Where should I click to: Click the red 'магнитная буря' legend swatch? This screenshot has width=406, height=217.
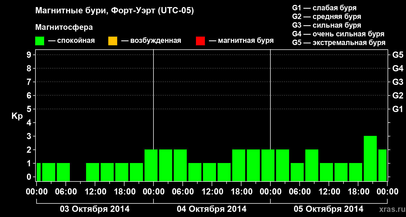(x=200, y=41)
